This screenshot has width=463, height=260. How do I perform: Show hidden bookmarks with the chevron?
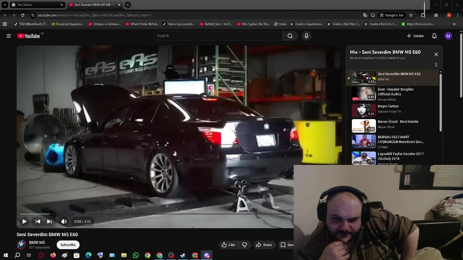454,24
